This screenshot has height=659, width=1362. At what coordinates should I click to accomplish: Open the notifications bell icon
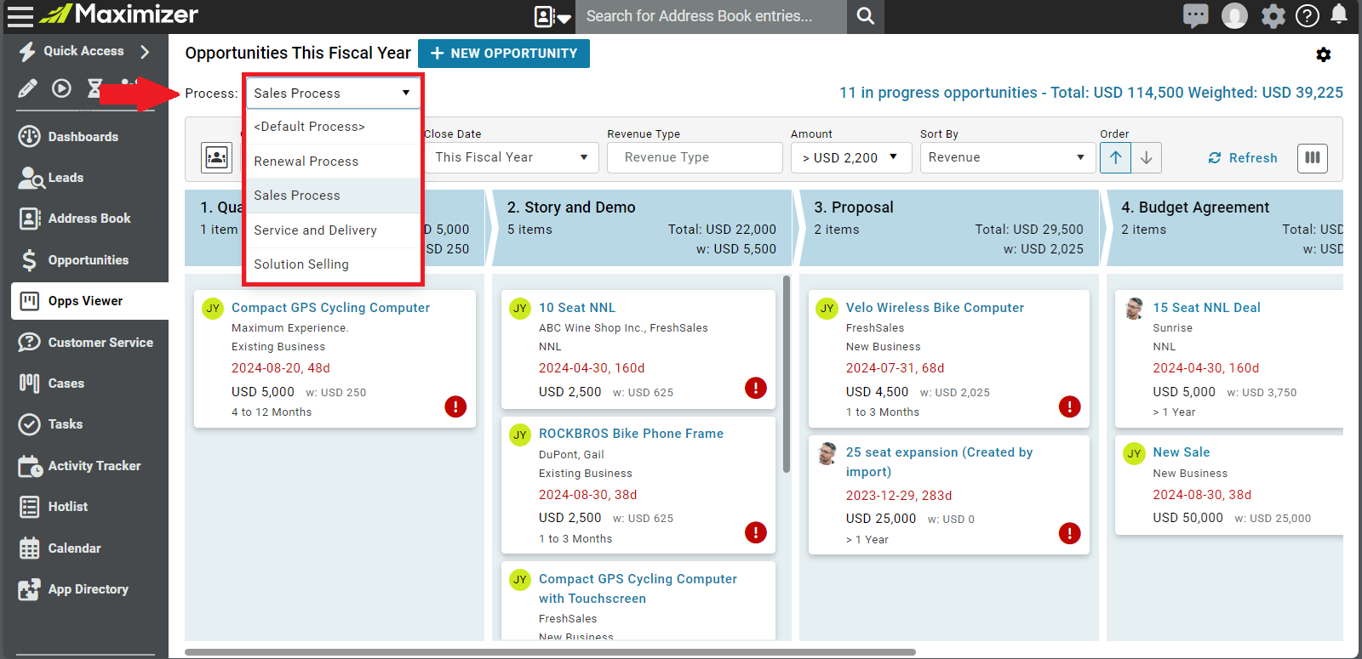click(1339, 14)
